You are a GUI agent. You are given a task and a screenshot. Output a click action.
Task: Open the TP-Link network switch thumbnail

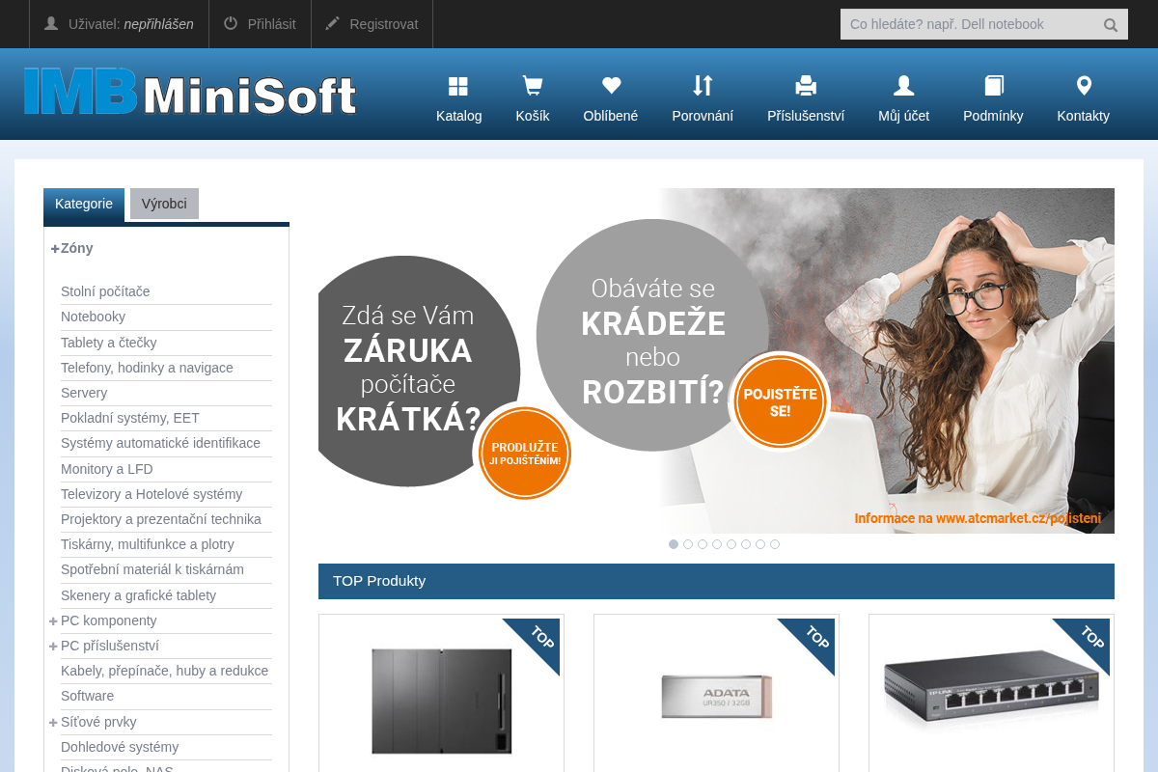pyautogui.click(x=991, y=685)
